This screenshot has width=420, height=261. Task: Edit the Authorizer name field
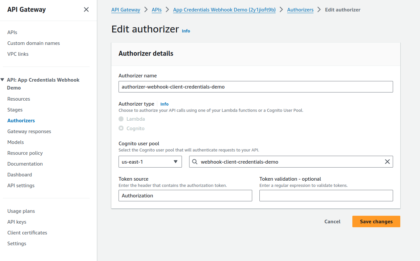point(255,87)
